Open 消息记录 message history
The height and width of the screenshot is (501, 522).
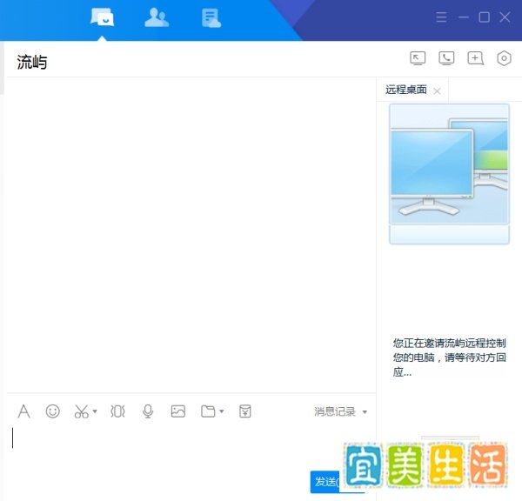(x=335, y=411)
